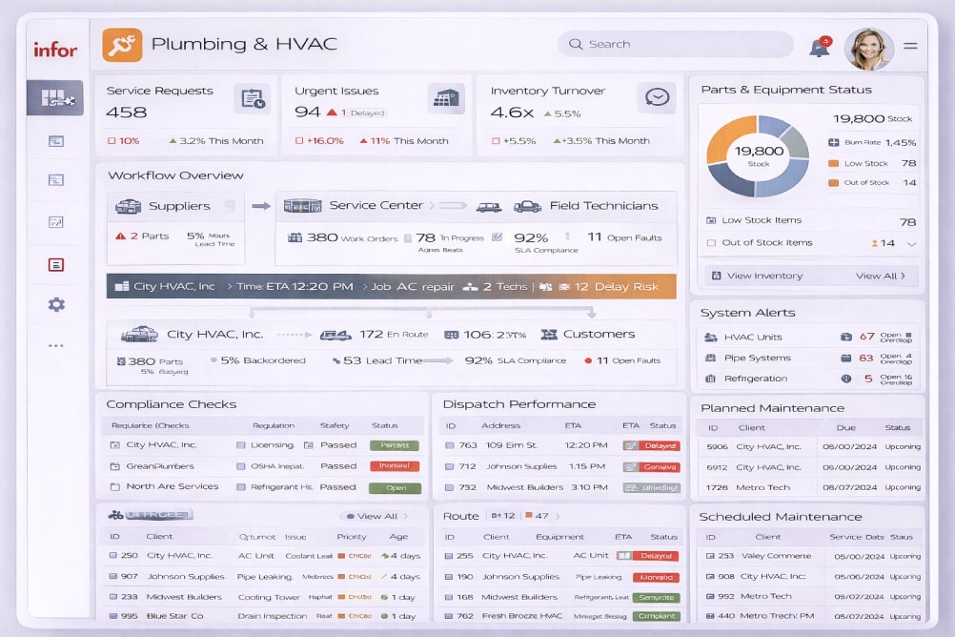The height and width of the screenshot is (637, 955).
Task: Open the settings gear in sidebar
Action: pos(56,305)
